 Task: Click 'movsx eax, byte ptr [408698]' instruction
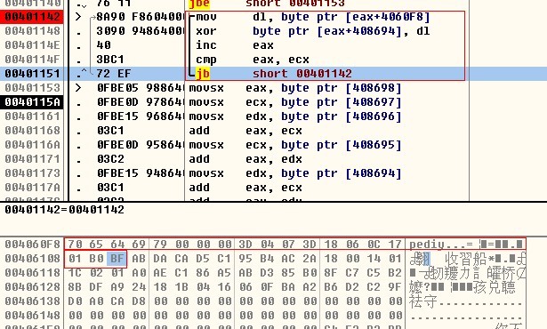click(295, 88)
